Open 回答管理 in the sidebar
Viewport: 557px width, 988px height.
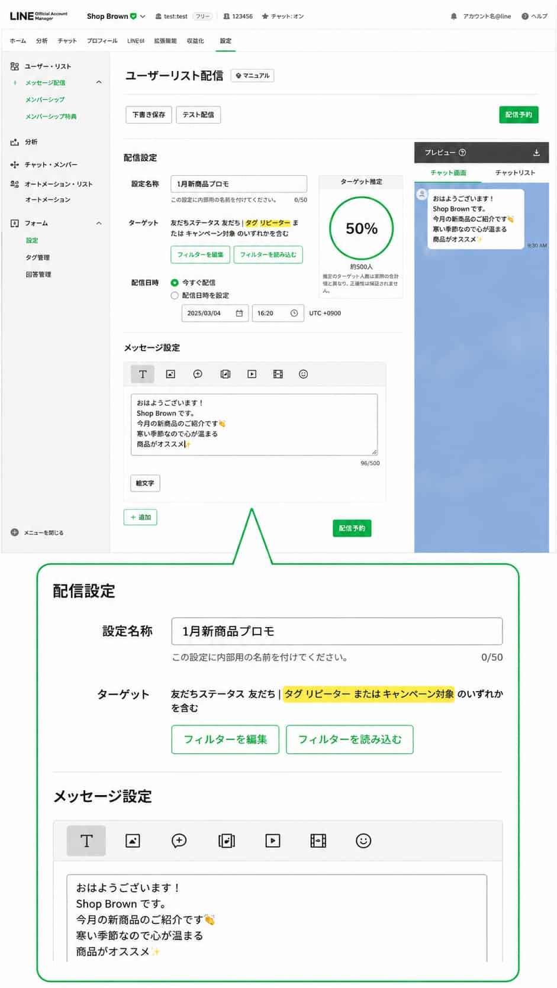click(x=38, y=275)
